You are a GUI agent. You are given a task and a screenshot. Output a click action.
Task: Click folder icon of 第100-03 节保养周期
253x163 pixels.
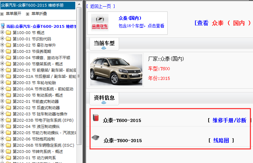(x=8, y=51)
